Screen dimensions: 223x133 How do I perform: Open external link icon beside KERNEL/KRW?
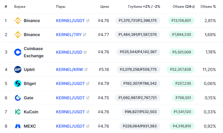point(86,69)
